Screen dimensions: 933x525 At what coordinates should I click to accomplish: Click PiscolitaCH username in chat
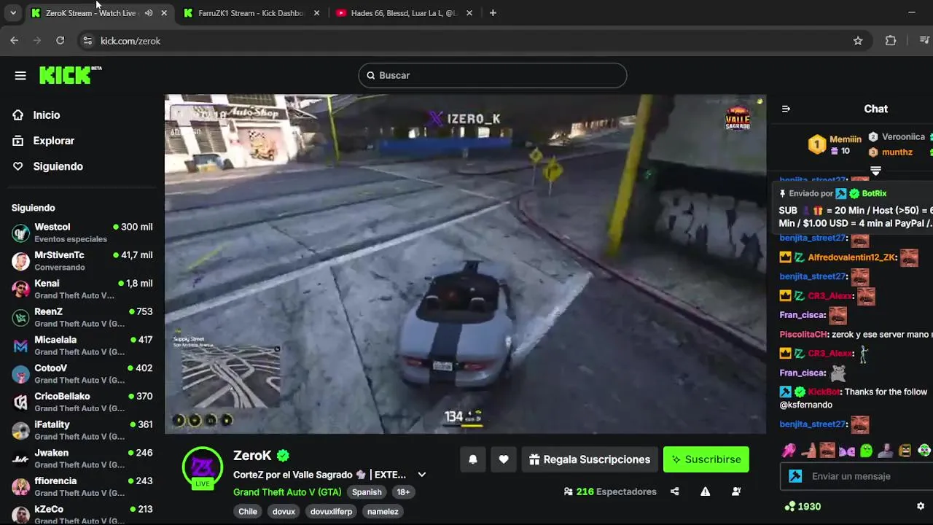coord(804,334)
